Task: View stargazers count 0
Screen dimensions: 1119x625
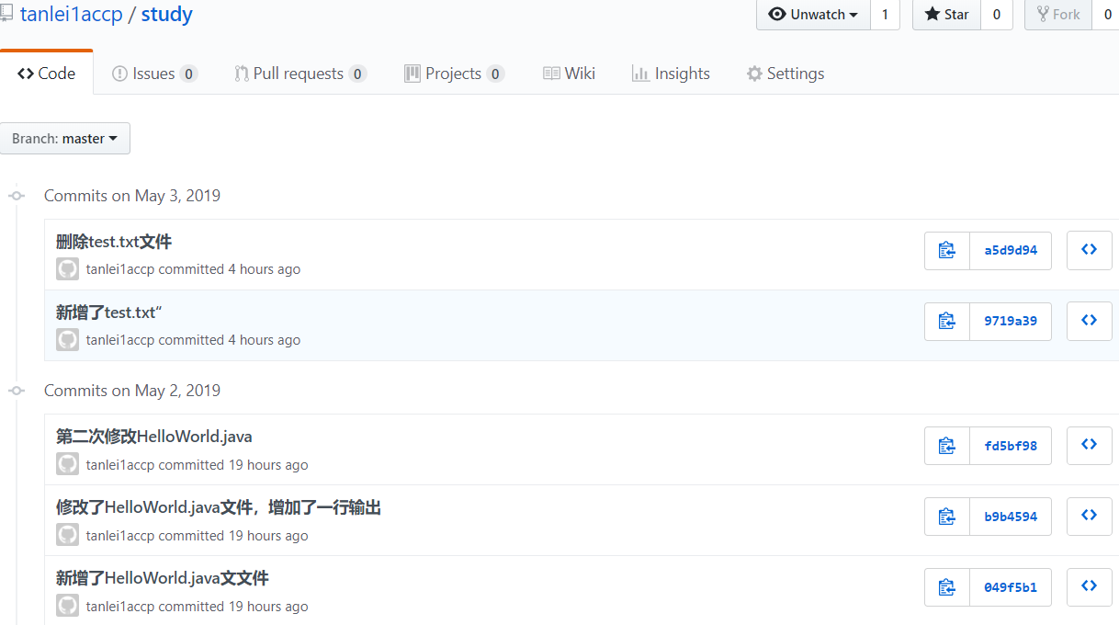Action: click(x=997, y=15)
